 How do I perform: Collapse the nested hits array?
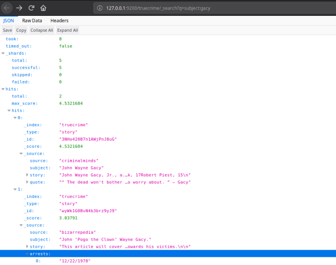click(x=9, y=110)
